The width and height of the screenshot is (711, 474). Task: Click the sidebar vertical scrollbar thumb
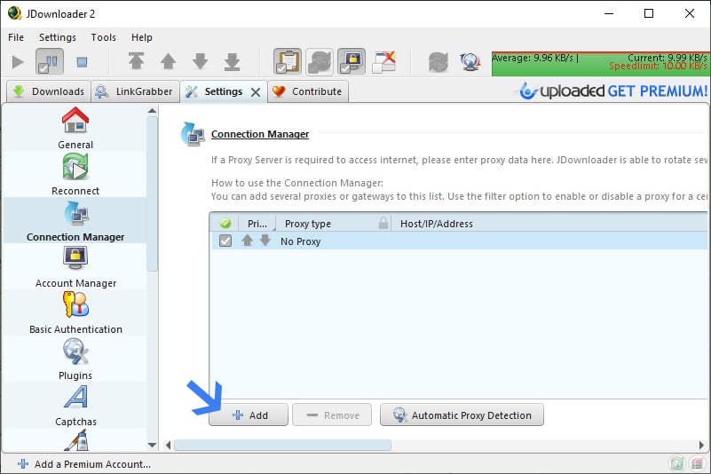pyautogui.click(x=153, y=194)
